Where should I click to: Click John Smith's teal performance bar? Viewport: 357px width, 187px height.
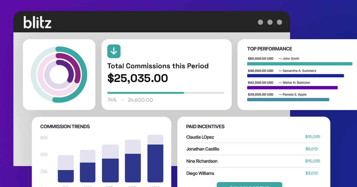click(300, 64)
